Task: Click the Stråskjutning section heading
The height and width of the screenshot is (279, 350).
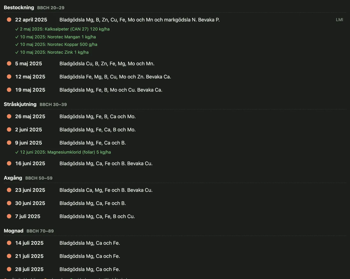Action: tap(20, 104)
